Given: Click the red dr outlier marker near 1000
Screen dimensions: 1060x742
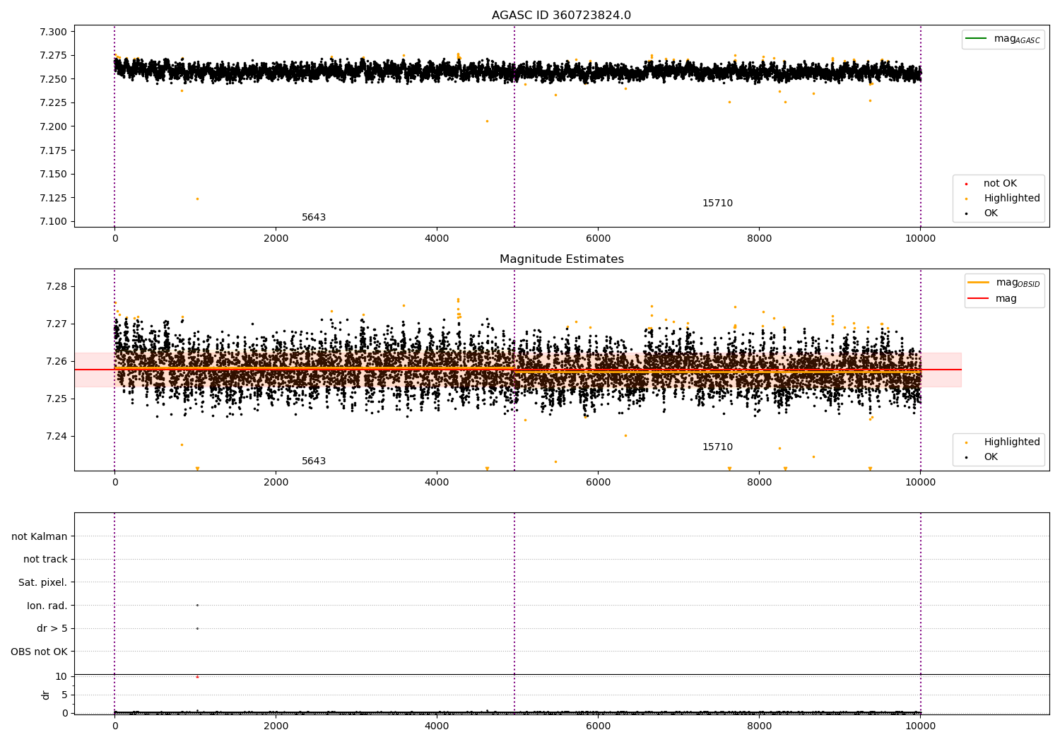Looking at the screenshot, I should (197, 676).
